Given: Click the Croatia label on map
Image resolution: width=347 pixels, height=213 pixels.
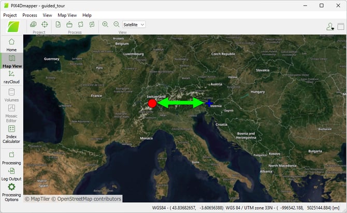Looking at the screenshot, I should point(221,124).
